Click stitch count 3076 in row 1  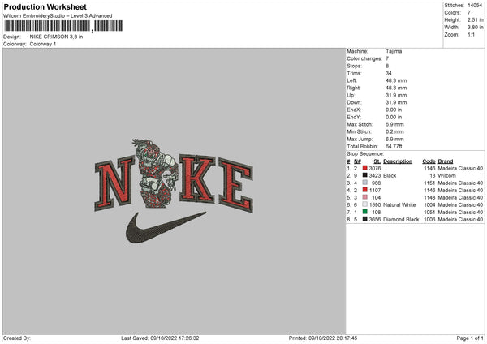click(375, 168)
